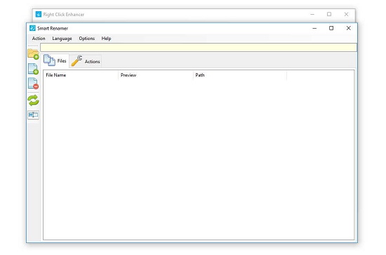Close the Smart Renamer window
This screenshot has width=386, height=255.
(x=348, y=28)
